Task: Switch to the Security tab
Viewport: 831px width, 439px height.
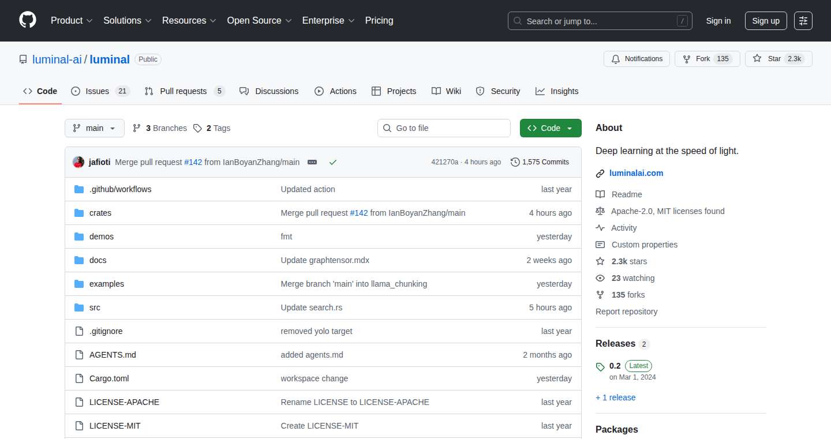Action: [497, 91]
